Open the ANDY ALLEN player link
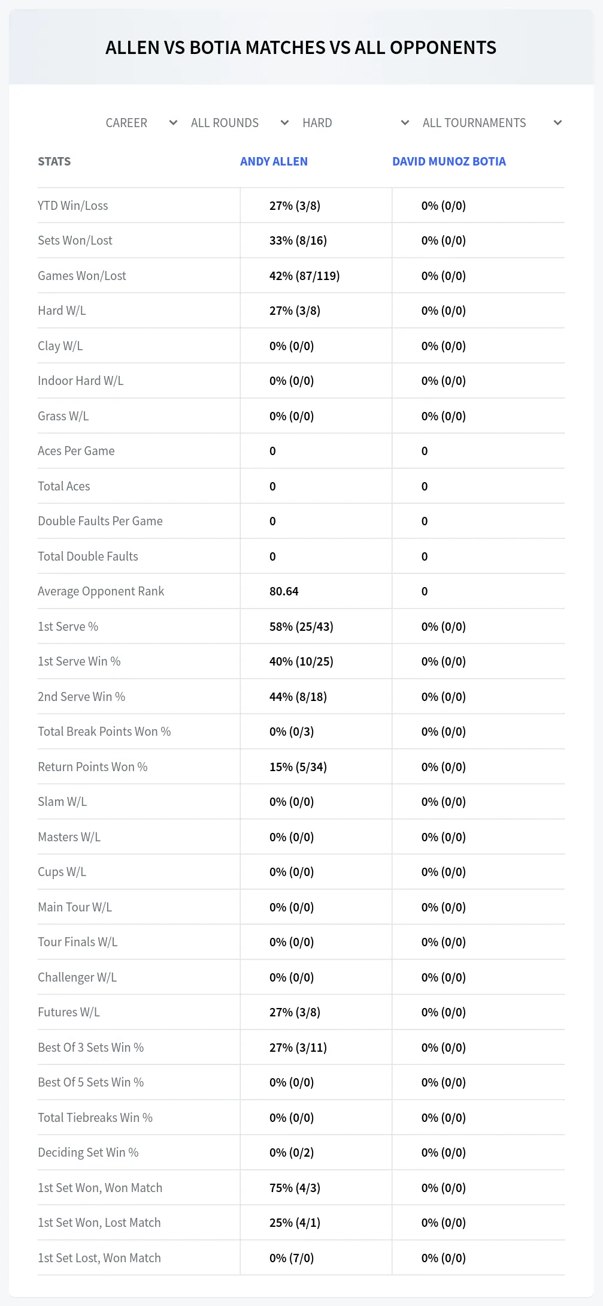Viewport: 603px width, 1306px height. point(274,161)
